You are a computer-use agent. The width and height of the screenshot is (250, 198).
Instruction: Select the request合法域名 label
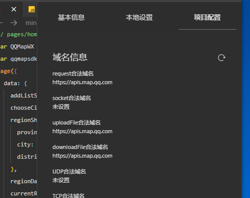pyautogui.click(x=73, y=73)
